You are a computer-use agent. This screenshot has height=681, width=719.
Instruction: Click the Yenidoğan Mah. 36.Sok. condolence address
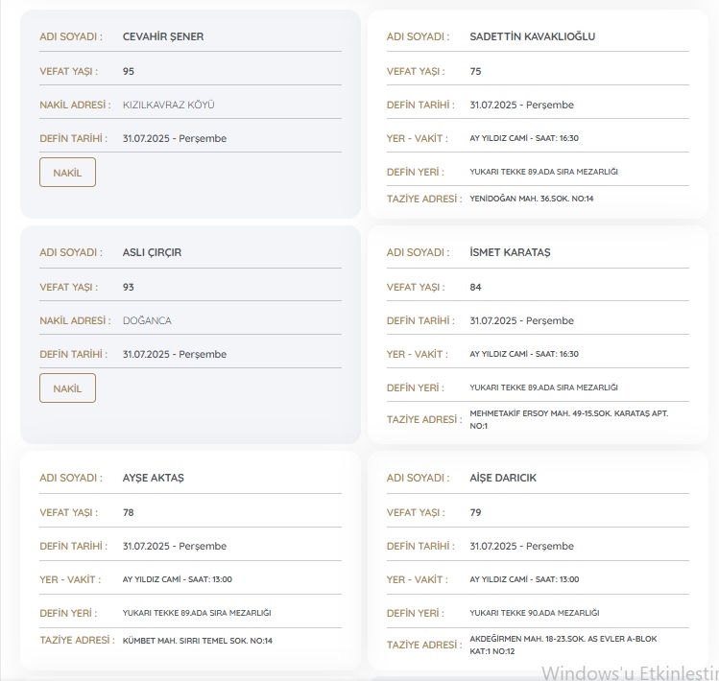[x=531, y=199]
